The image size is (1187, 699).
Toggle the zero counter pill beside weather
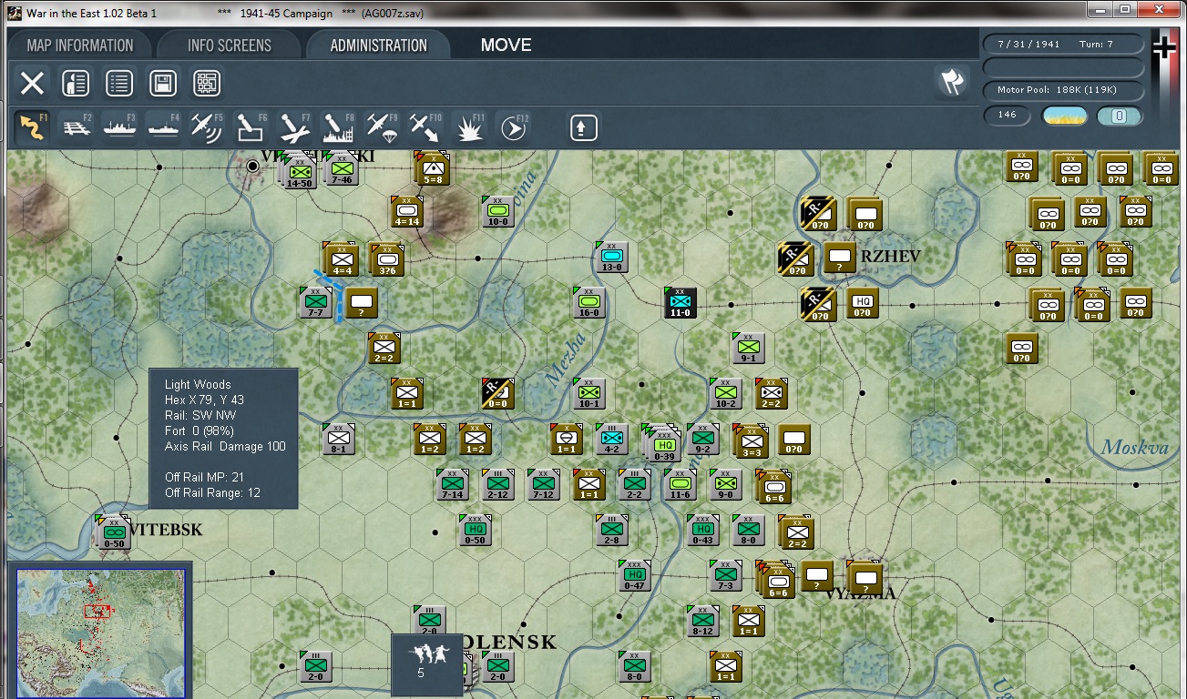[1120, 116]
